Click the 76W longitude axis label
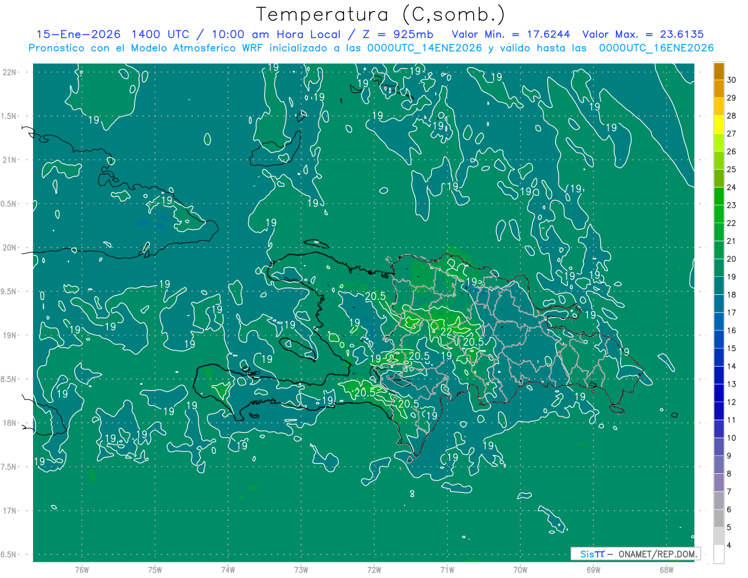This screenshot has height=578, width=748. click(x=82, y=569)
